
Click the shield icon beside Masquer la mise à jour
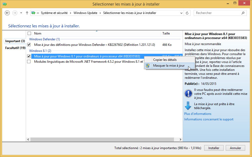[148, 66]
